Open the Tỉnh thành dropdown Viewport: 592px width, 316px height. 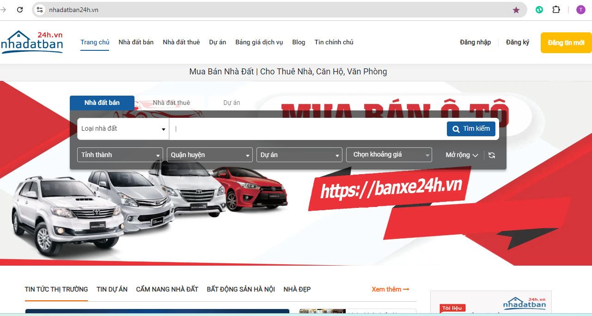tap(120, 155)
